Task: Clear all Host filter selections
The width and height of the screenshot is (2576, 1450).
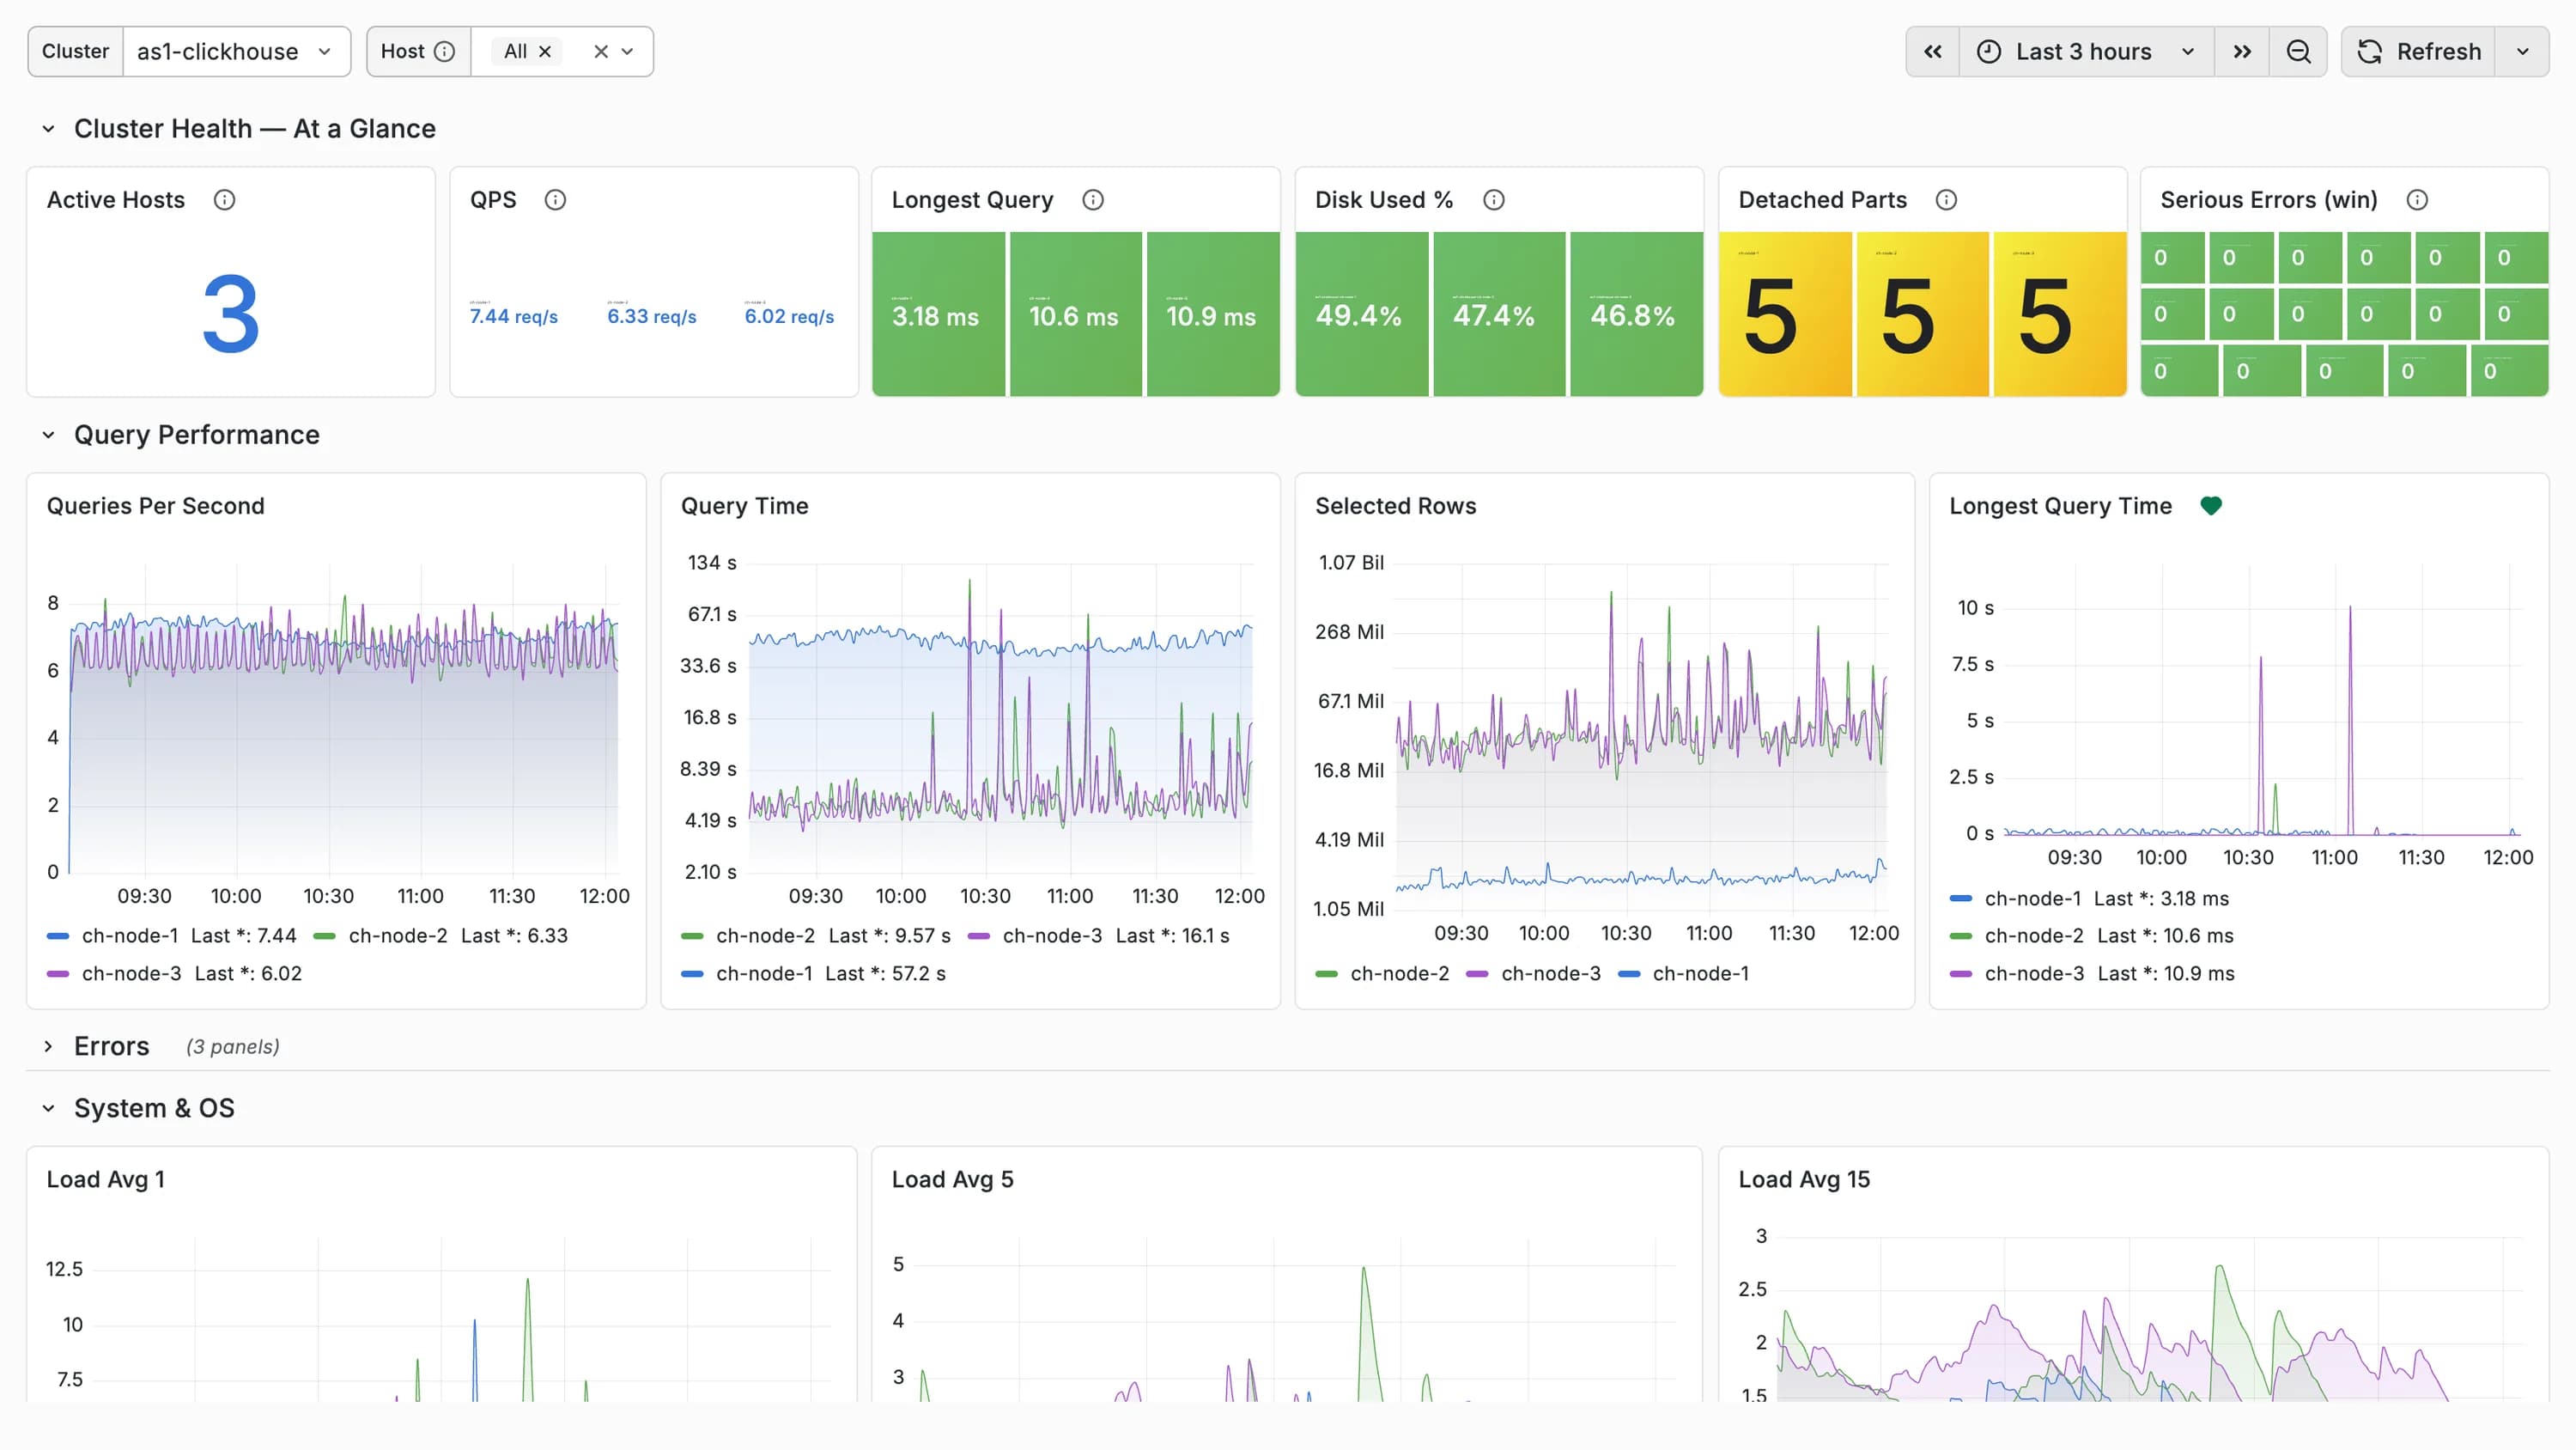Action: [x=601, y=51]
